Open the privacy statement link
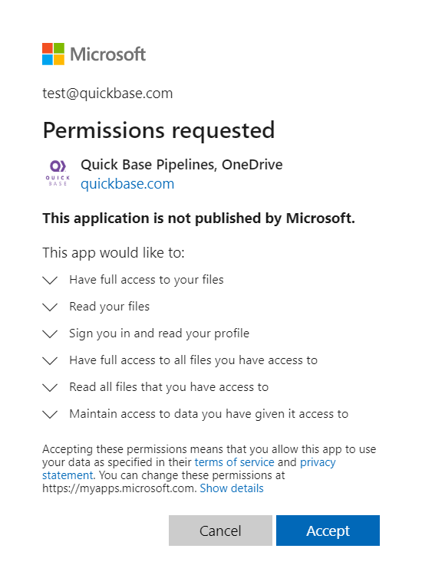This screenshot has width=422, height=588. [x=318, y=462]
